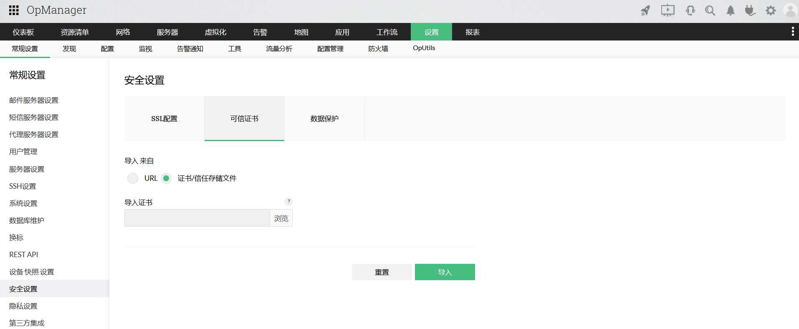Select the 常规设置 submenu tab
Image resolution: width=799 pixels, height=329 pixels.
pyautogui.click(x=25, y=49)
